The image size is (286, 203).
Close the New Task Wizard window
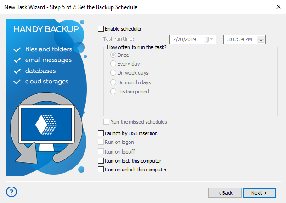tap(278, 7)
